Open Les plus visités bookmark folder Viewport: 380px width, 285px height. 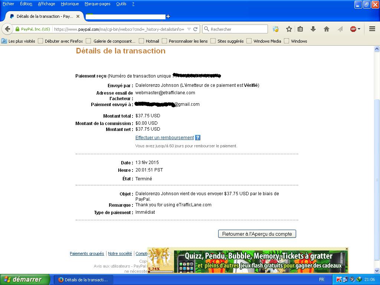18,41
